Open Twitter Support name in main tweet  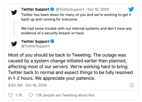pyautogui.click(x=35, y=42)
